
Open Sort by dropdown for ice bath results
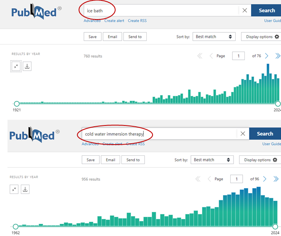[x=214, y=37]
